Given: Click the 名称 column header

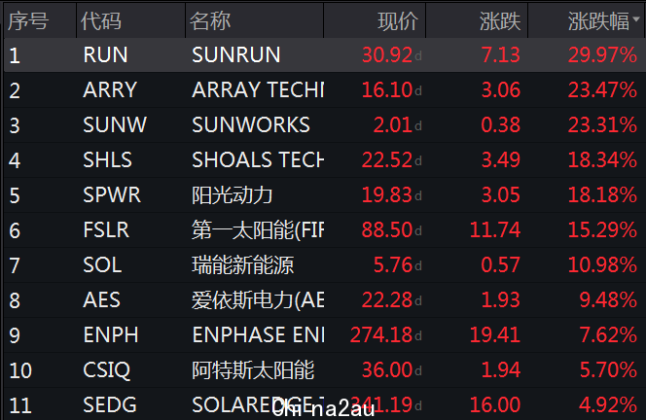Looking at the screenshot, I should pos(210,21).
